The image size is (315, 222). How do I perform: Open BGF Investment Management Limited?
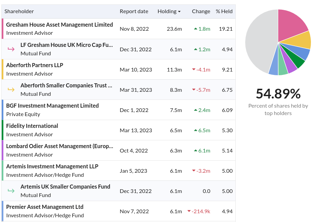52,106
